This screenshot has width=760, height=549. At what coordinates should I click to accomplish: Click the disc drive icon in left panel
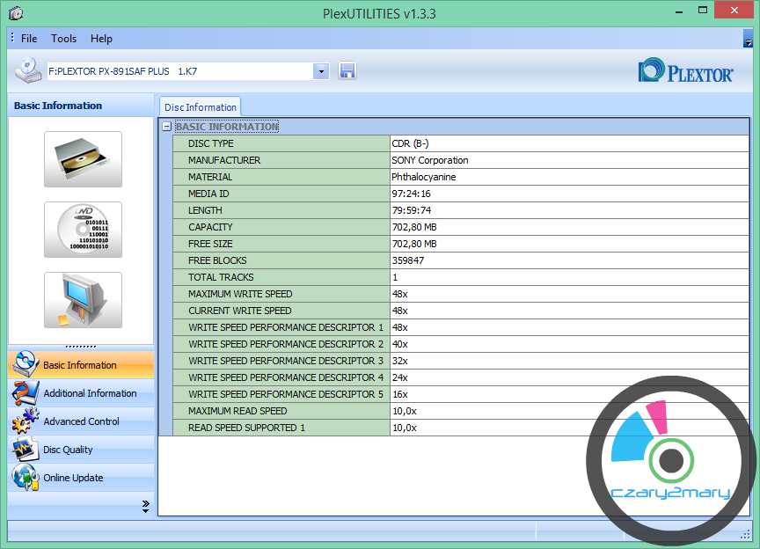[x=83, y=159]
